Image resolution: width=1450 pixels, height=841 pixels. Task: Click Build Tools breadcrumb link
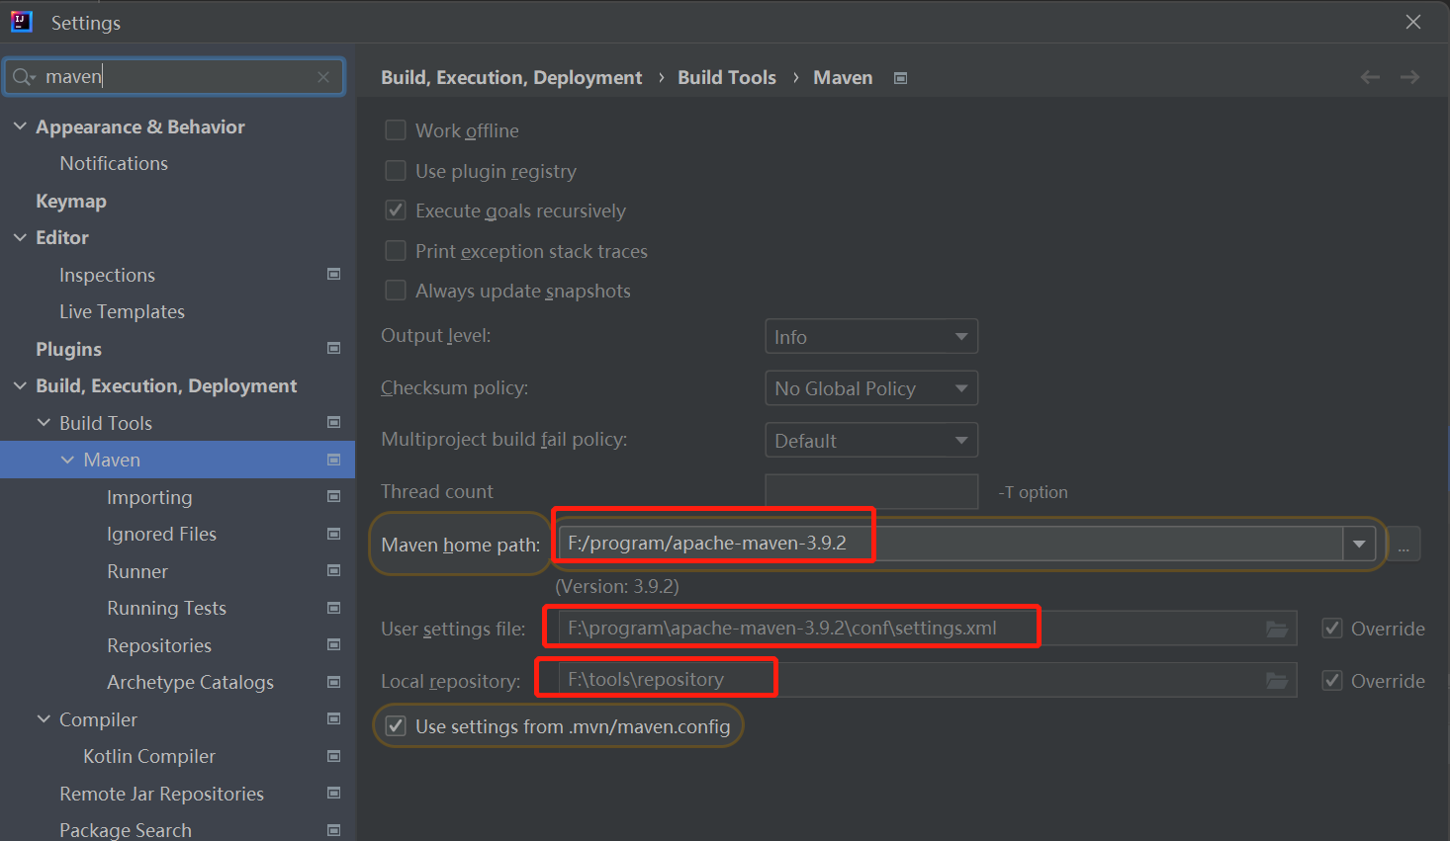coord(727,77)
